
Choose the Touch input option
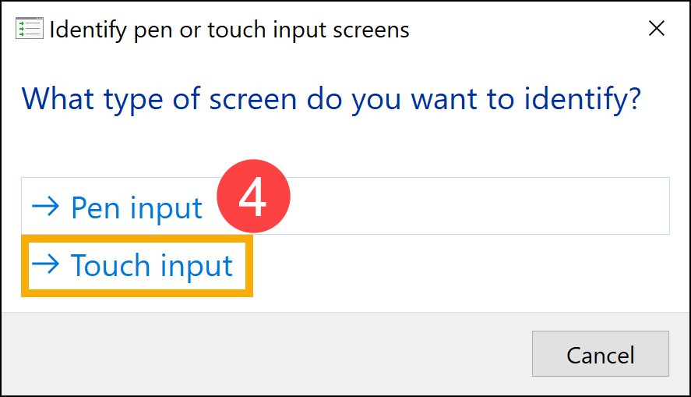pyautogui.click(x=137, y=265)
